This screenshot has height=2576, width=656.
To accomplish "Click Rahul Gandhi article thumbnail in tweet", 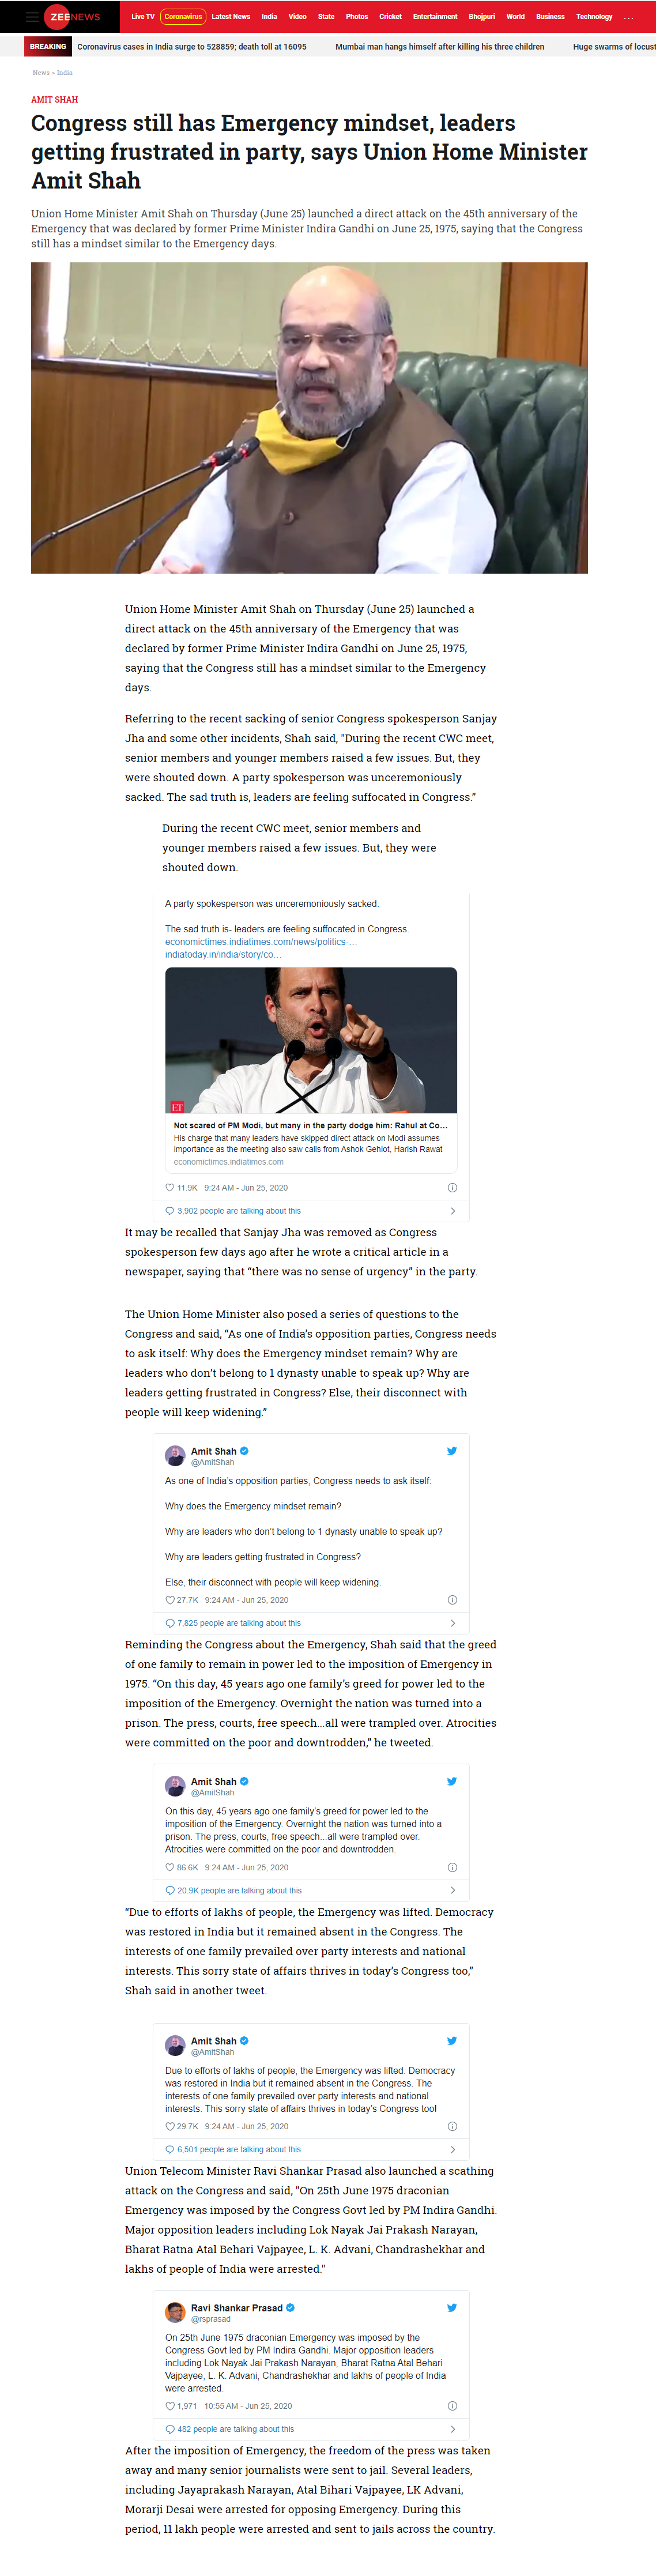I will tap(311, 1040).
